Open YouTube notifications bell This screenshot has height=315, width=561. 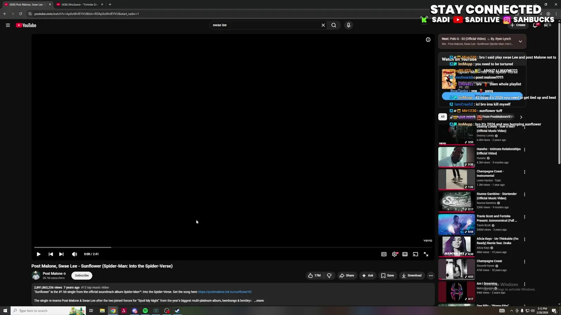[535, 25]
